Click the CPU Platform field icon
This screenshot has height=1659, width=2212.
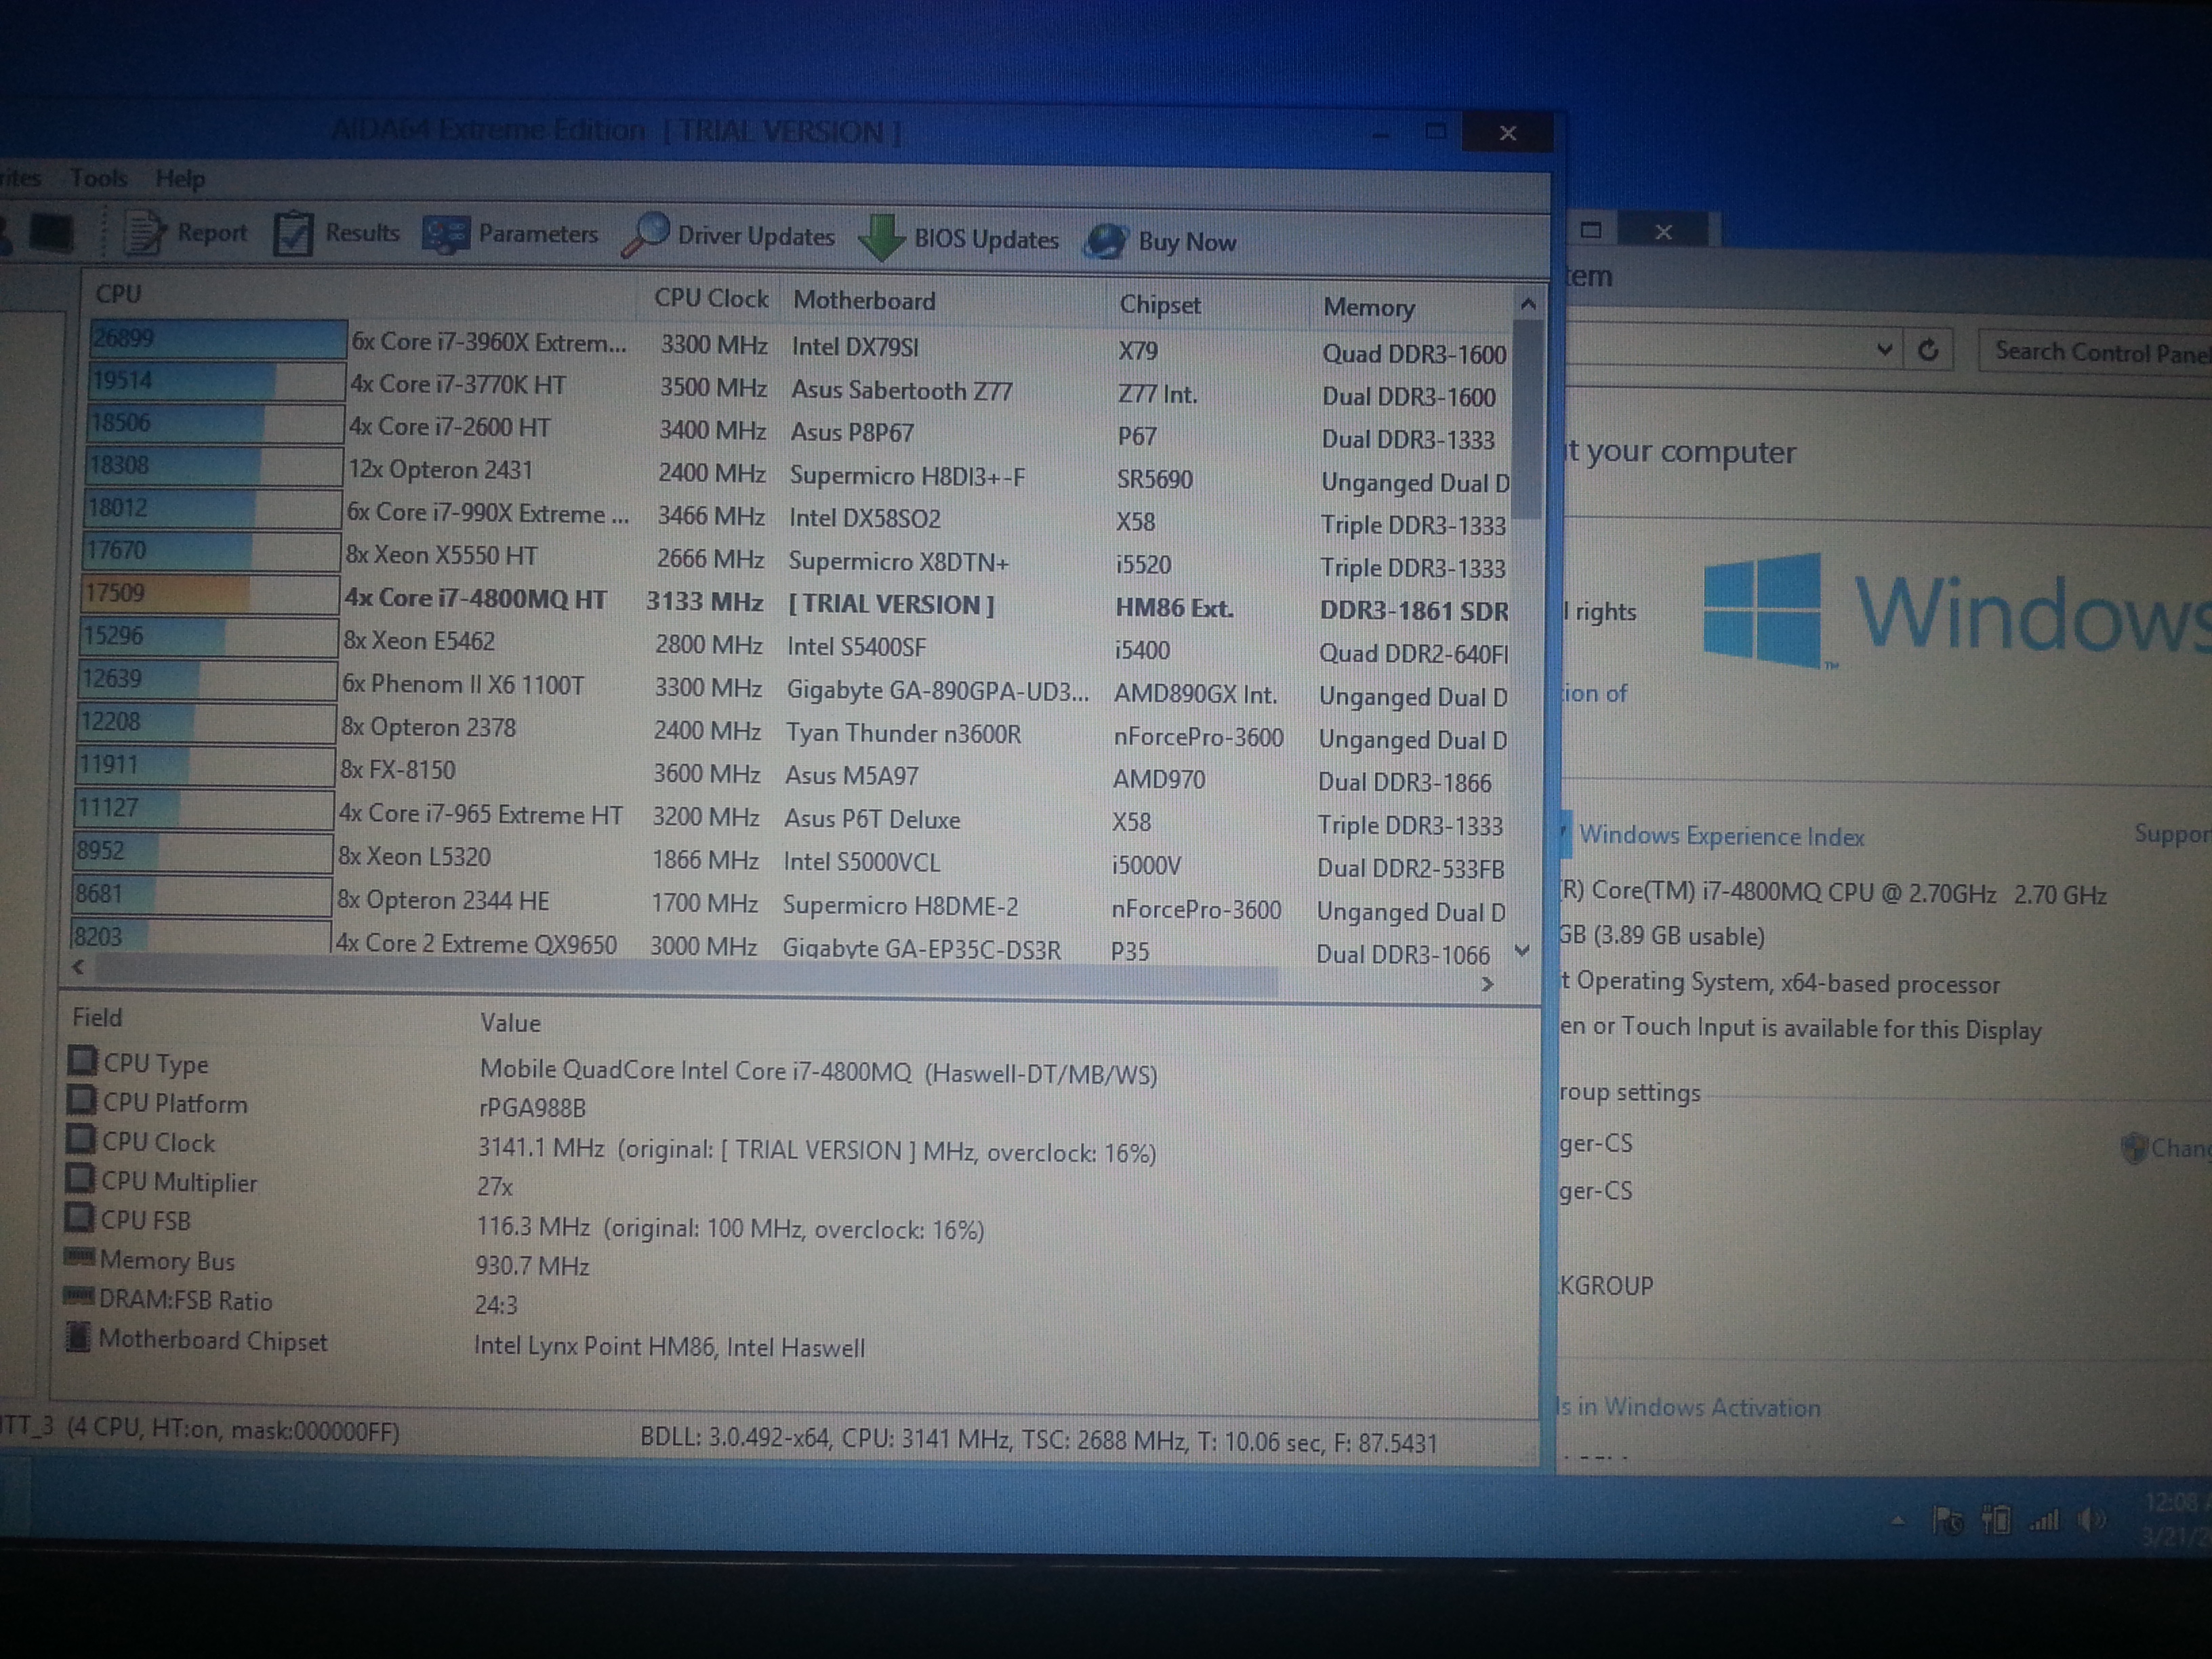click(x=82, y=1100)
